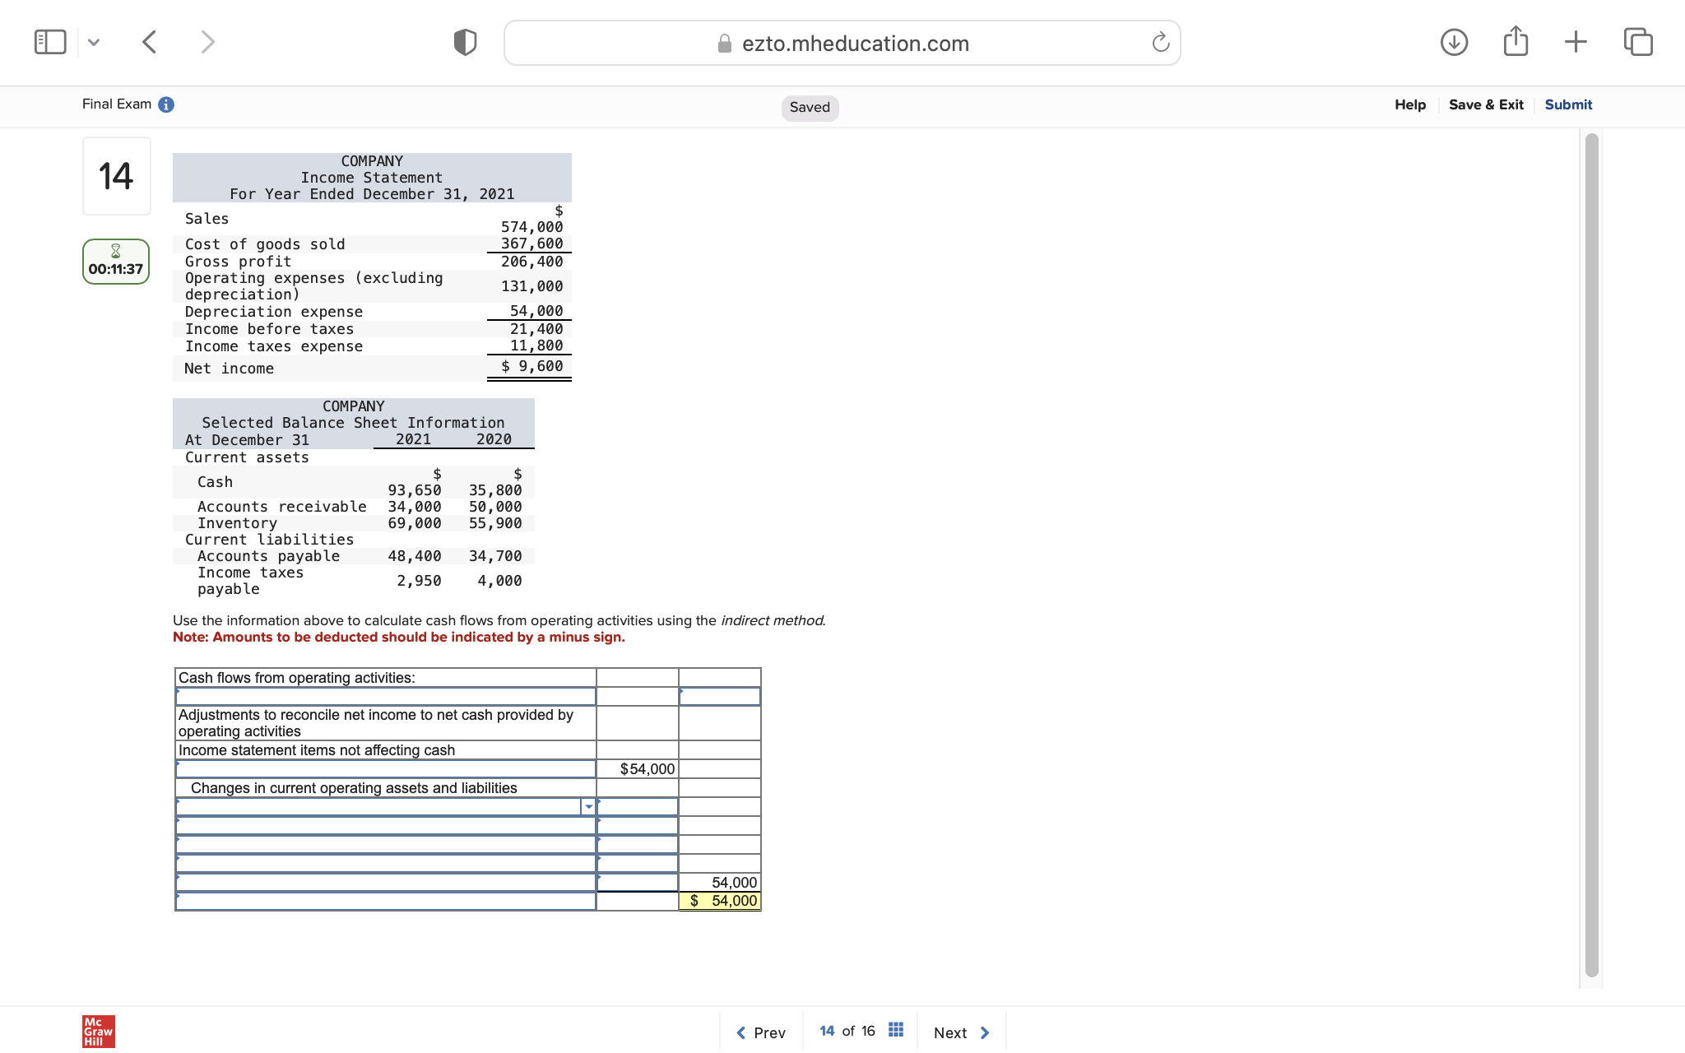This screenshot has height=1053, width=1685.
Task: Select Save & Exit
Action: point(1485,104)
